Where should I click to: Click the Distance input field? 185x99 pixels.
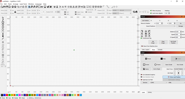(x=178, y=32)
